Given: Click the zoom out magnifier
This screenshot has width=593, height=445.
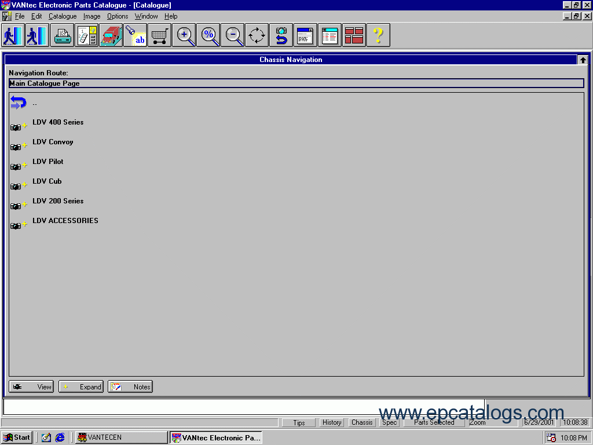Looking at the screenshot, I should (x=233, y=35).
